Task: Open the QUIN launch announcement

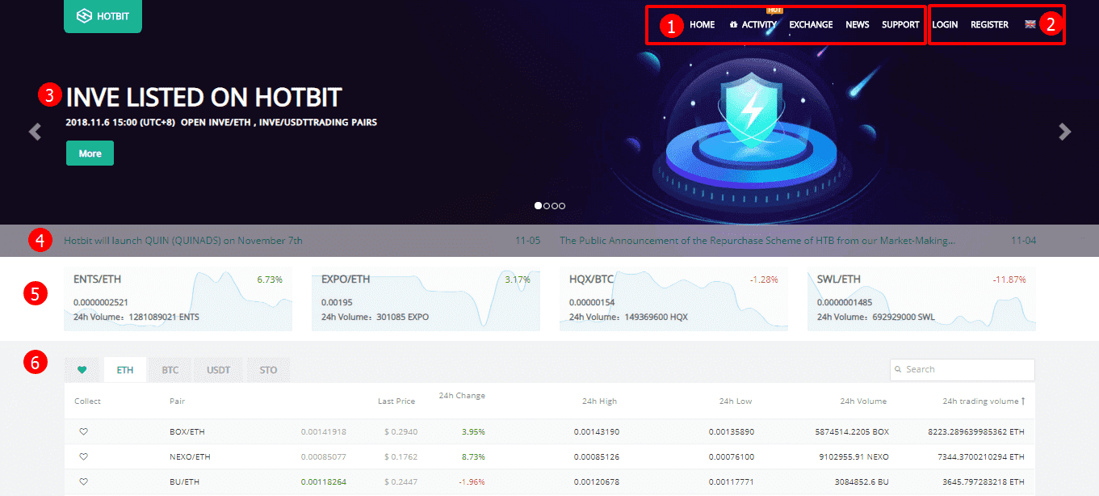Action: (183, 241)
